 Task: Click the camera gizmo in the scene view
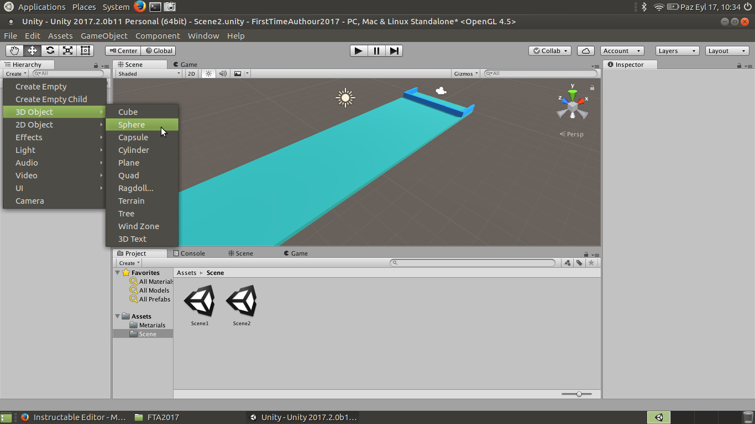pyautogui.click(x=441, y=91)
